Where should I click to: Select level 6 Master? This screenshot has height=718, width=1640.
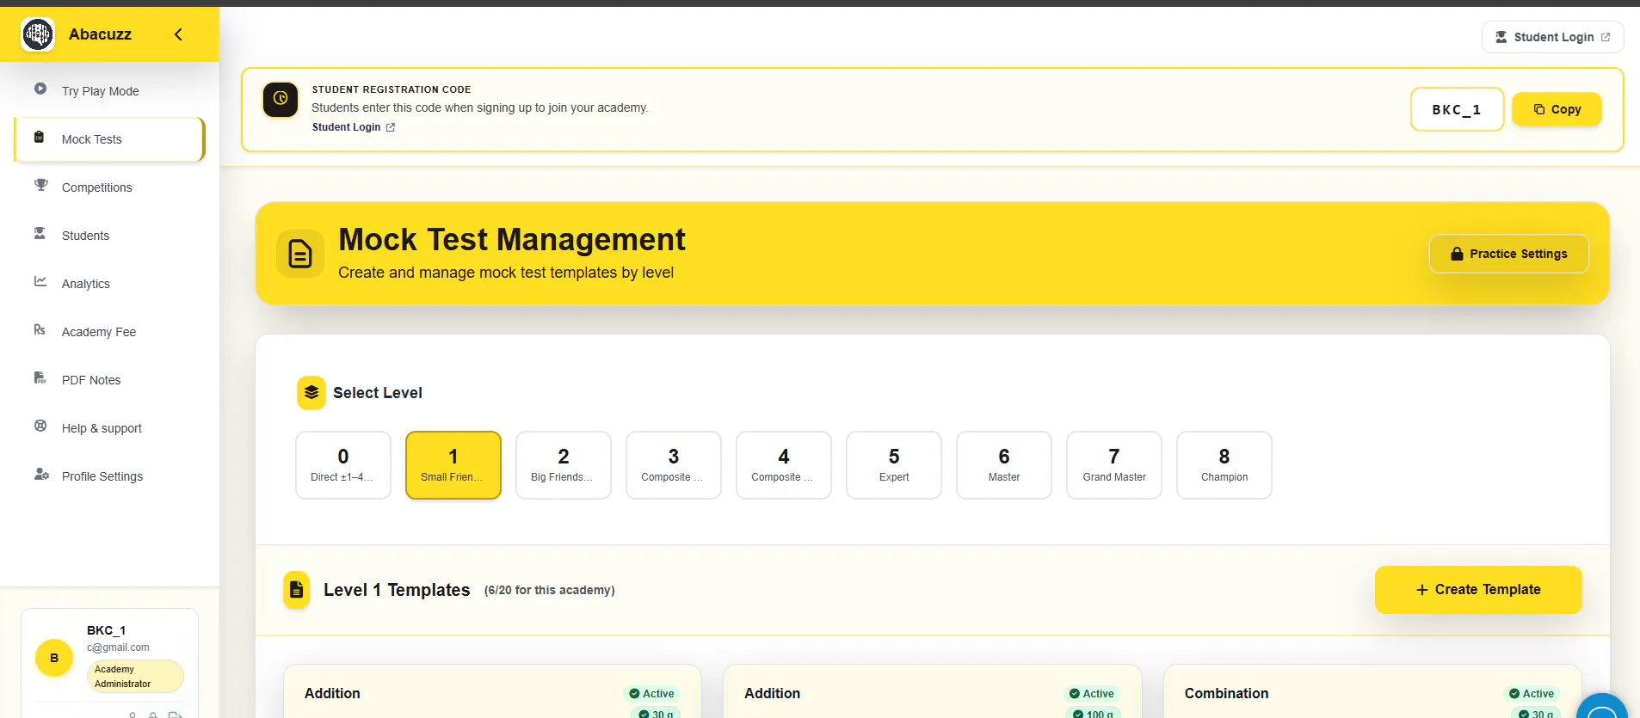[x=1004, y=465]
